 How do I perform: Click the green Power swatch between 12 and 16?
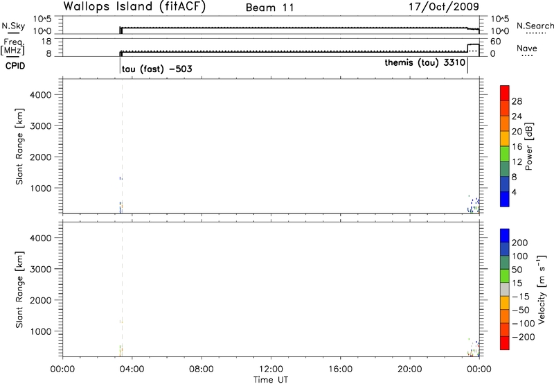505,154
